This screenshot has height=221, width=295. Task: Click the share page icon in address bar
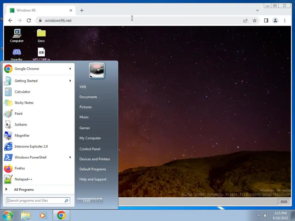coord(245,20)
